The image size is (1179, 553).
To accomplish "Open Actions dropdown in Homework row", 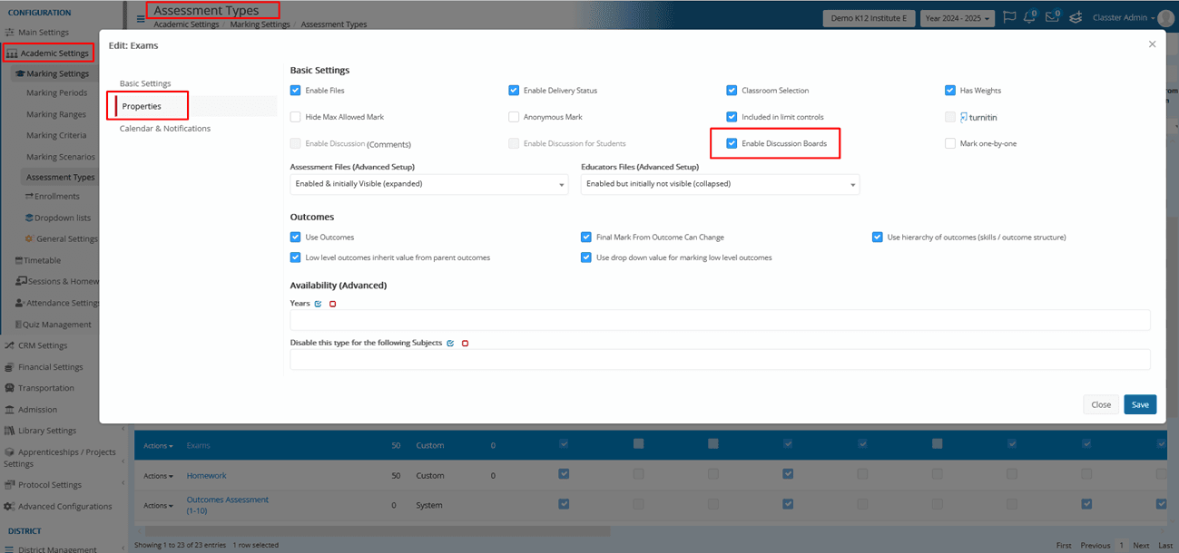I will (158, 476).
